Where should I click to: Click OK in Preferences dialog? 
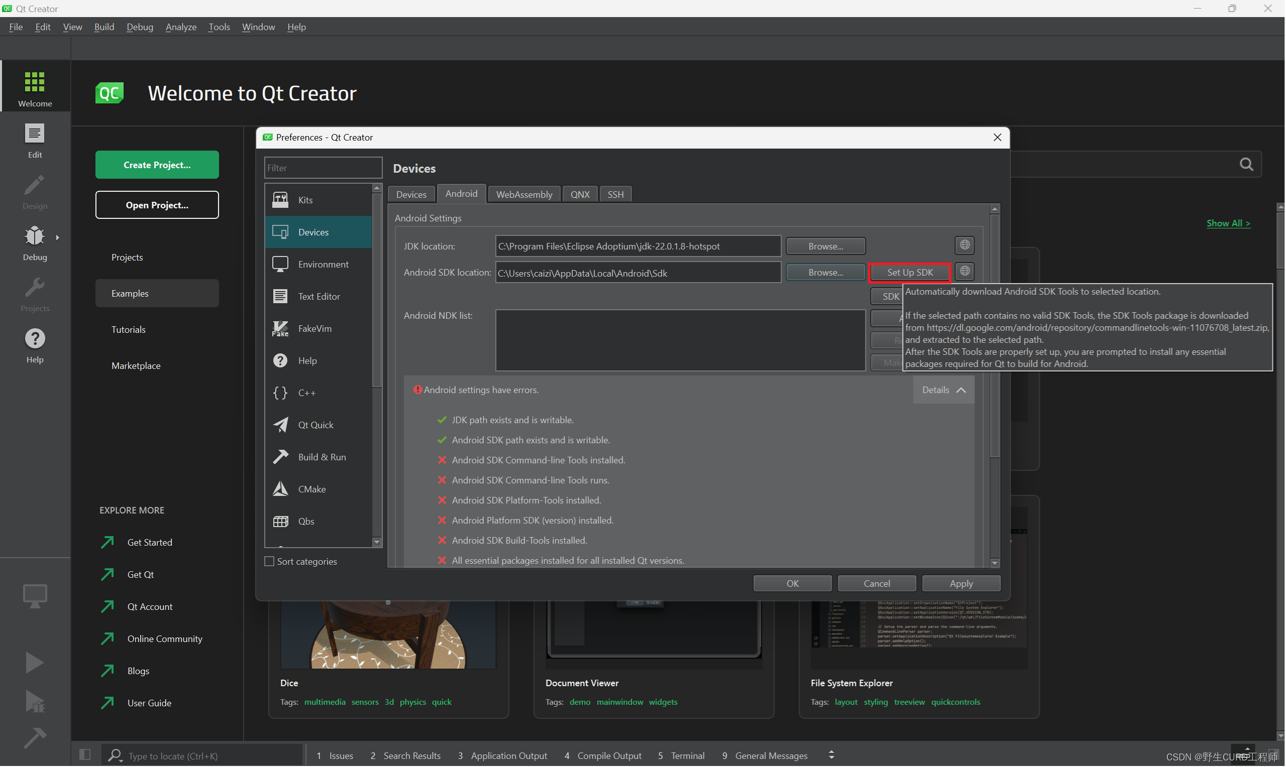[x=793, y=584]
